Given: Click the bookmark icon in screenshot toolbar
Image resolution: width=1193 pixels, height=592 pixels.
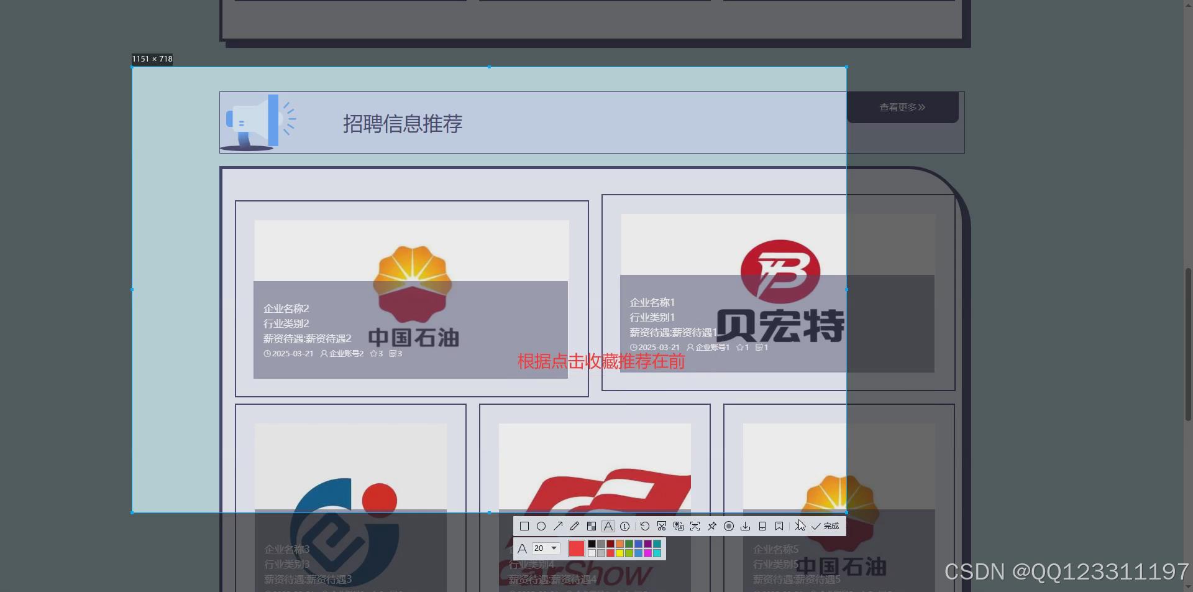Looking at the screenshot, I should tap(779, 526).
